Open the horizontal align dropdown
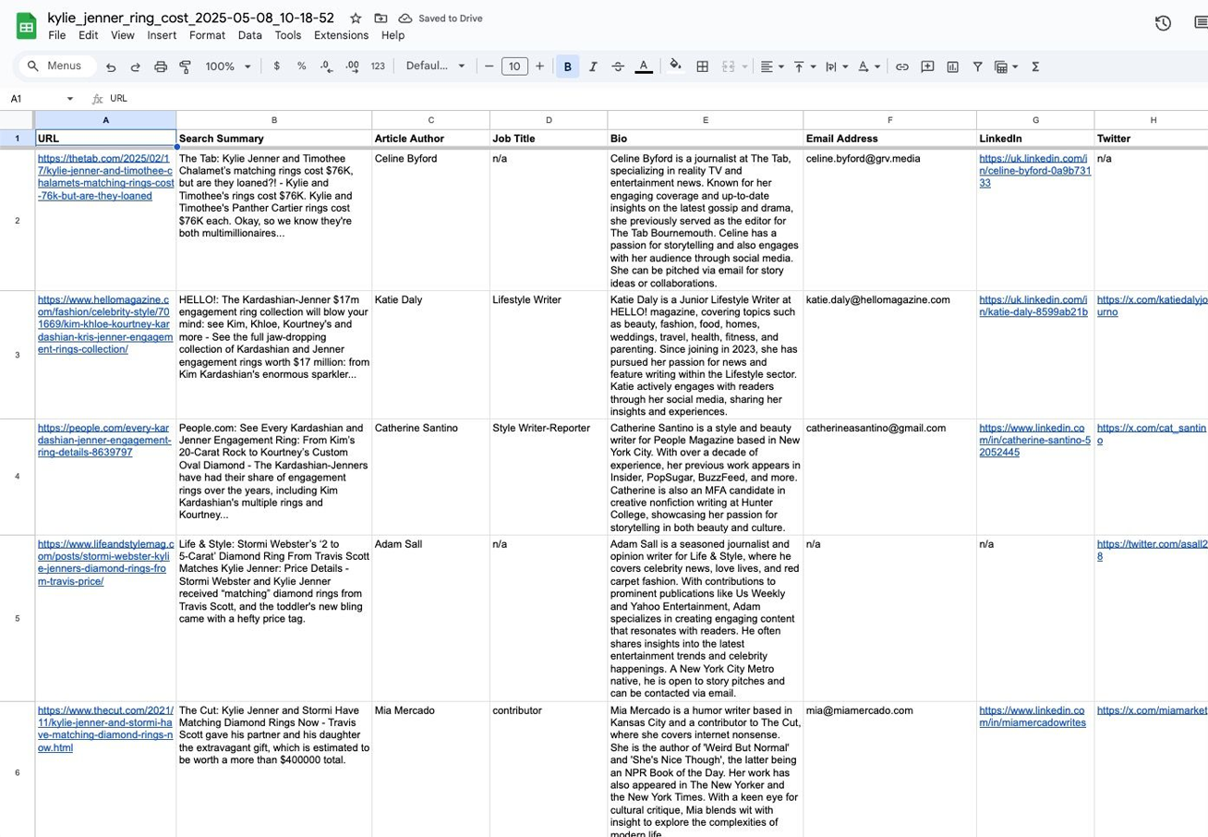 pos(771,67)
